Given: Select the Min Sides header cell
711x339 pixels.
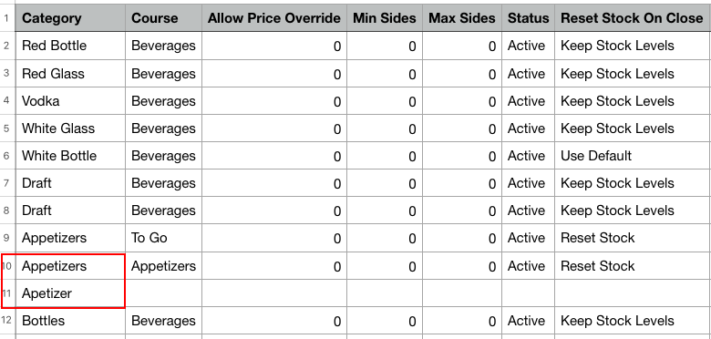Looking at the screenshot, I should tap(385, 18).
